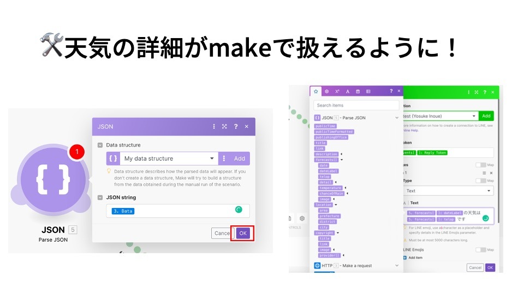The height and width of the screenshot is (294, 524).
Task: Click the JSON Parse JSON module bubble
Action: [53, 179]
